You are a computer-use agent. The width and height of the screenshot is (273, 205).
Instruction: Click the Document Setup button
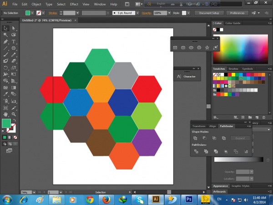[209, 13]
